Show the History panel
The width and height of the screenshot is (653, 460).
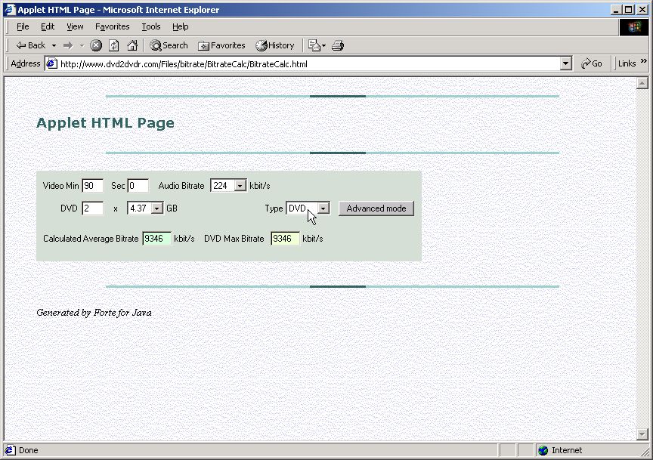tap(275, 45)
